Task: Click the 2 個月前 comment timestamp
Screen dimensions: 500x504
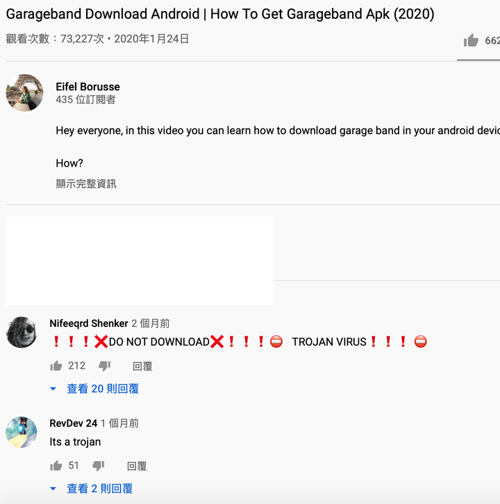Action: [x=151, y=324]
